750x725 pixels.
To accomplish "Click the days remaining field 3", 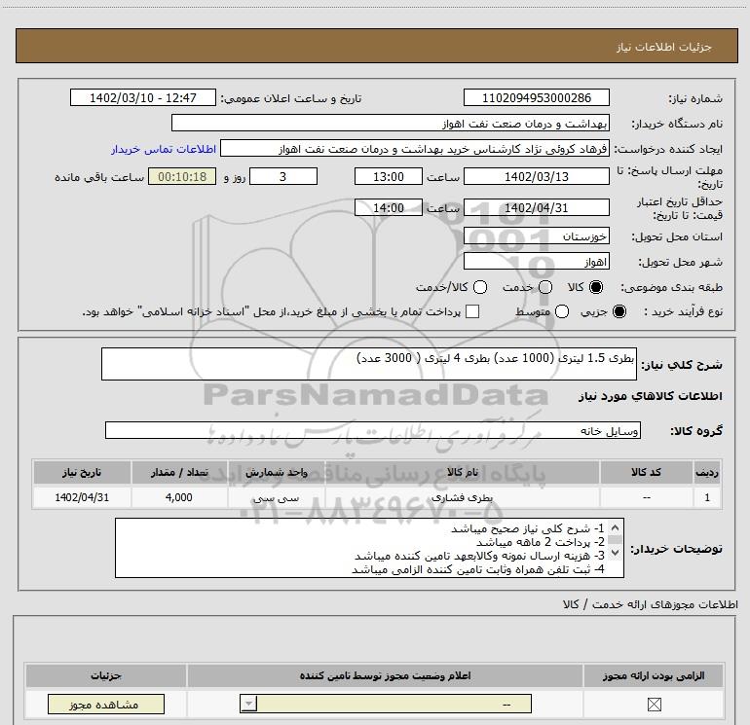I will click(283, 177).
